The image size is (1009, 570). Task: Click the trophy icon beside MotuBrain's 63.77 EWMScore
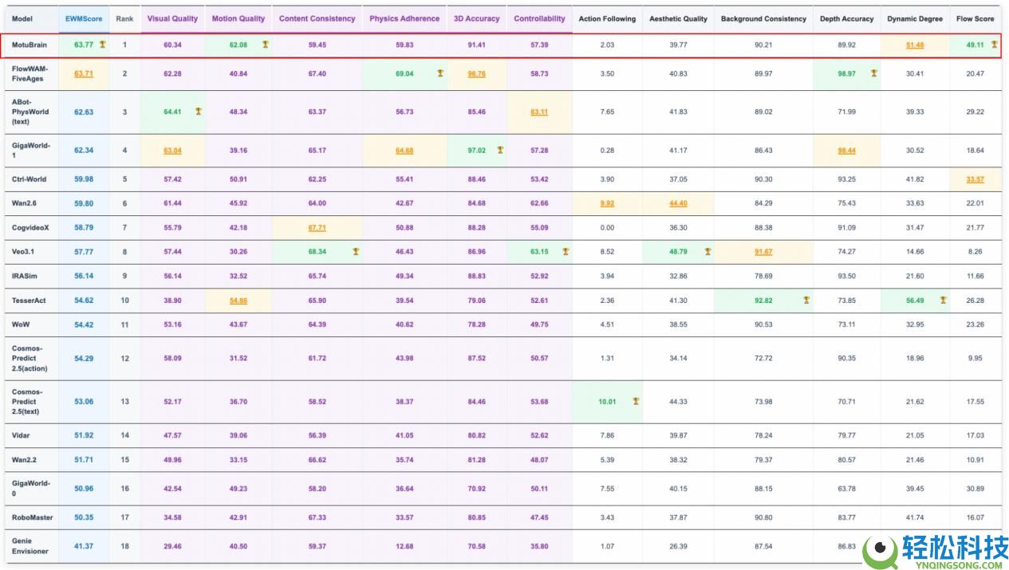coord(102,45)
